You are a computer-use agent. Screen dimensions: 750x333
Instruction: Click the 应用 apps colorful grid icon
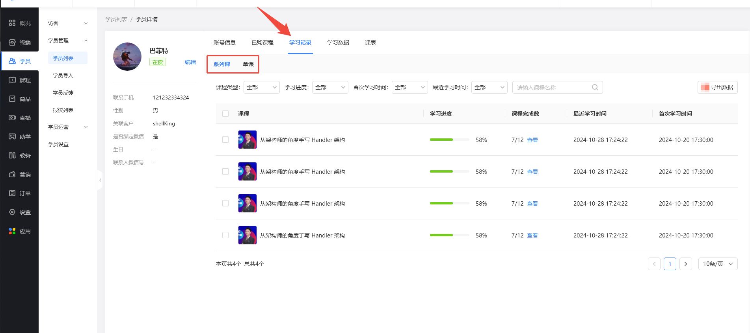click(12, 231)
